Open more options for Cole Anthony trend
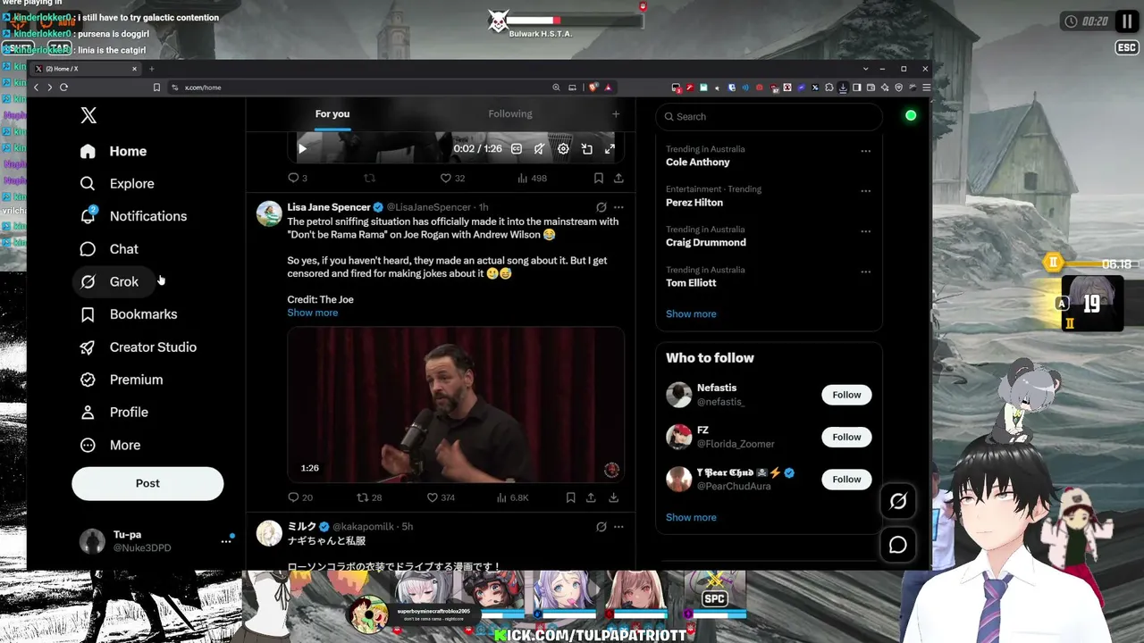The height and width of the screenshot is (643, 1144). (x=865, y=151)
